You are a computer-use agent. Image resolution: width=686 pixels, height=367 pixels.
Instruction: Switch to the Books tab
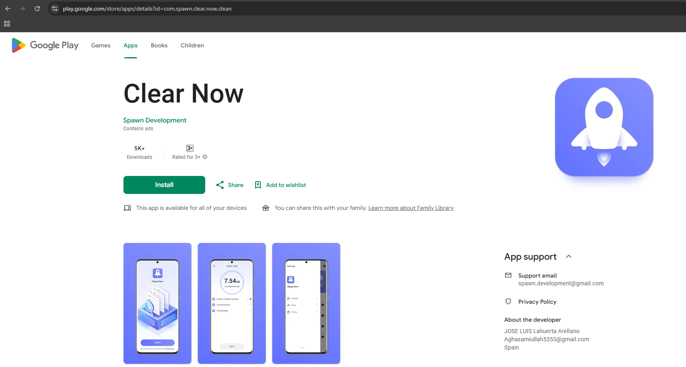coord(159,45)
